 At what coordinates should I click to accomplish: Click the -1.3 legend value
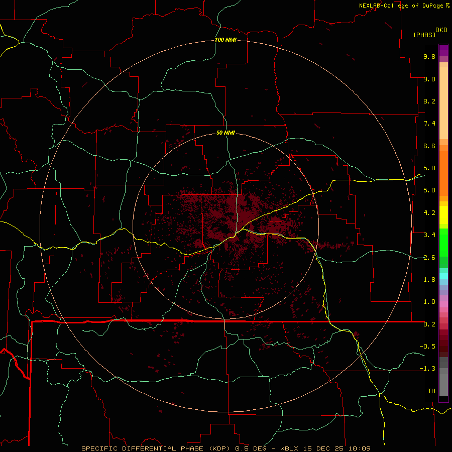(x=427, y=369)
